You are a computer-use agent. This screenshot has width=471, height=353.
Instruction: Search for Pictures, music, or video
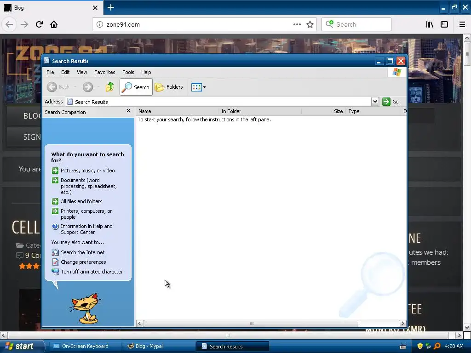(83, 171)
